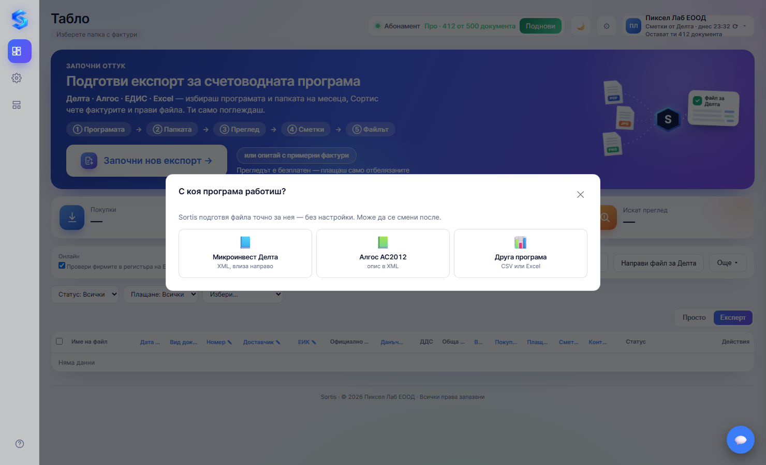Refresh accounts sync icon near 23:32
766x465 pixels.
pos(735,26)
